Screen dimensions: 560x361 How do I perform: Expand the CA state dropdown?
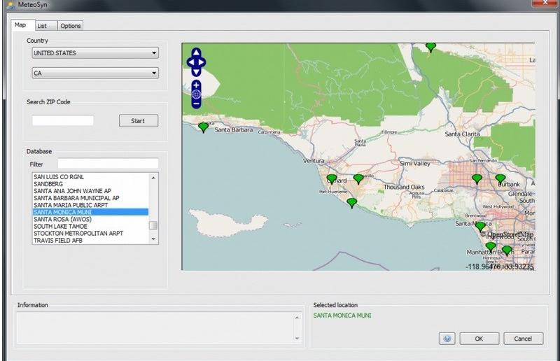[x=95, y=73]
